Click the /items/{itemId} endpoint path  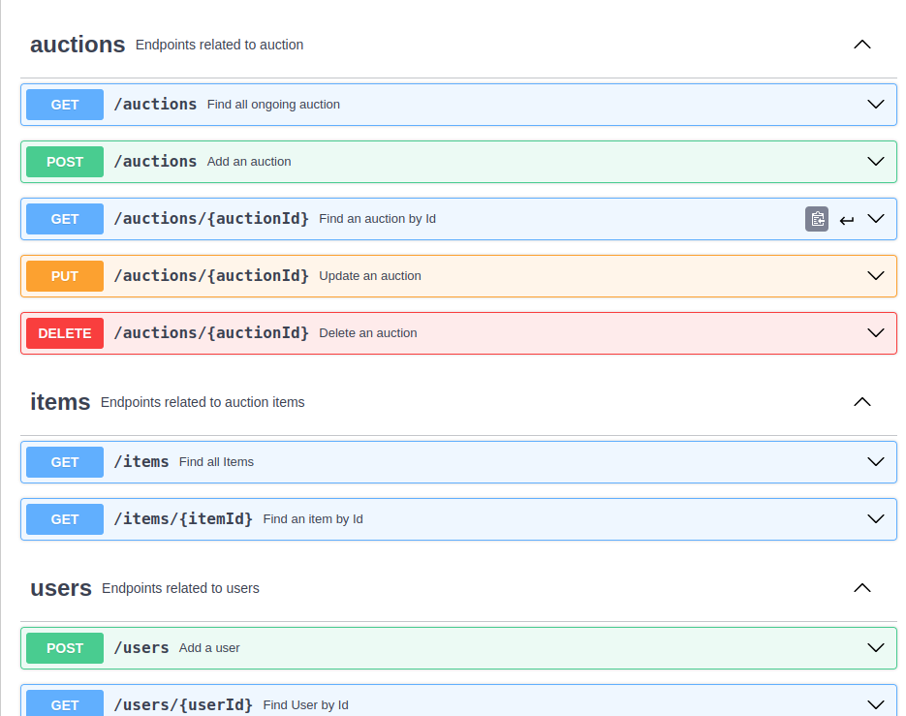pos(183,519)
